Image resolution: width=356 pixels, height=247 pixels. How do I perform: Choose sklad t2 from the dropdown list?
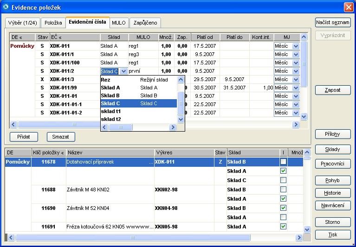click(x=139, y=119)
